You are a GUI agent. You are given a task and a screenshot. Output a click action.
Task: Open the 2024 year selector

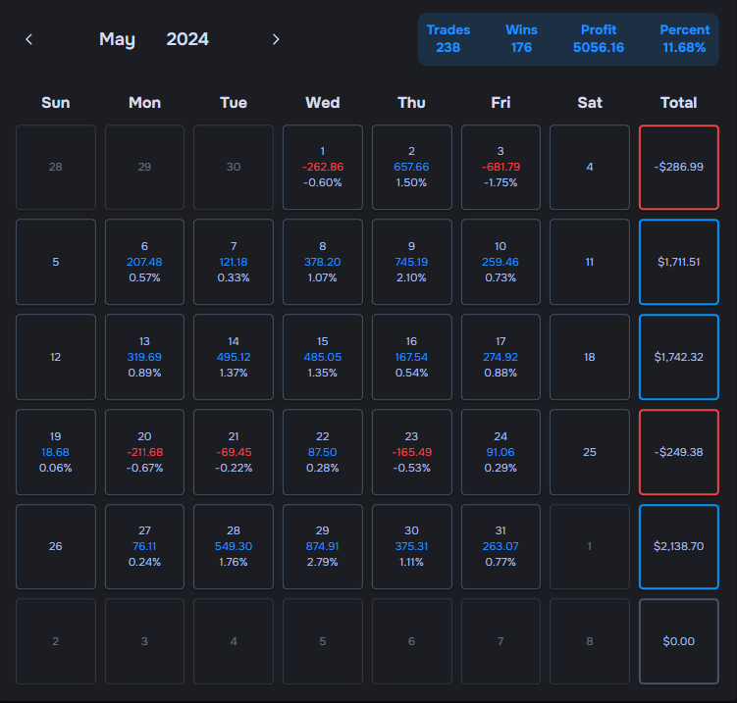pyautogui.click(x=187, y=39)
